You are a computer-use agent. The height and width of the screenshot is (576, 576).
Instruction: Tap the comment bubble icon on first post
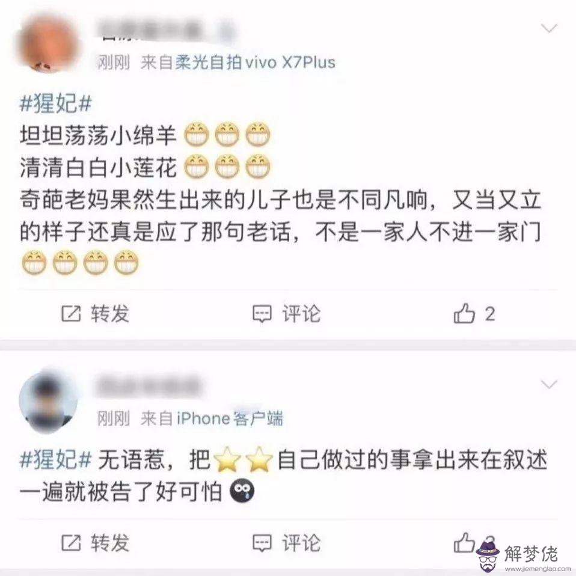[262, 314]
